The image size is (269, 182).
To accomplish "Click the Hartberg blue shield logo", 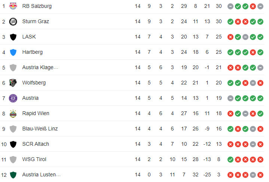I will pyautogui.click(x=13, y=52).
